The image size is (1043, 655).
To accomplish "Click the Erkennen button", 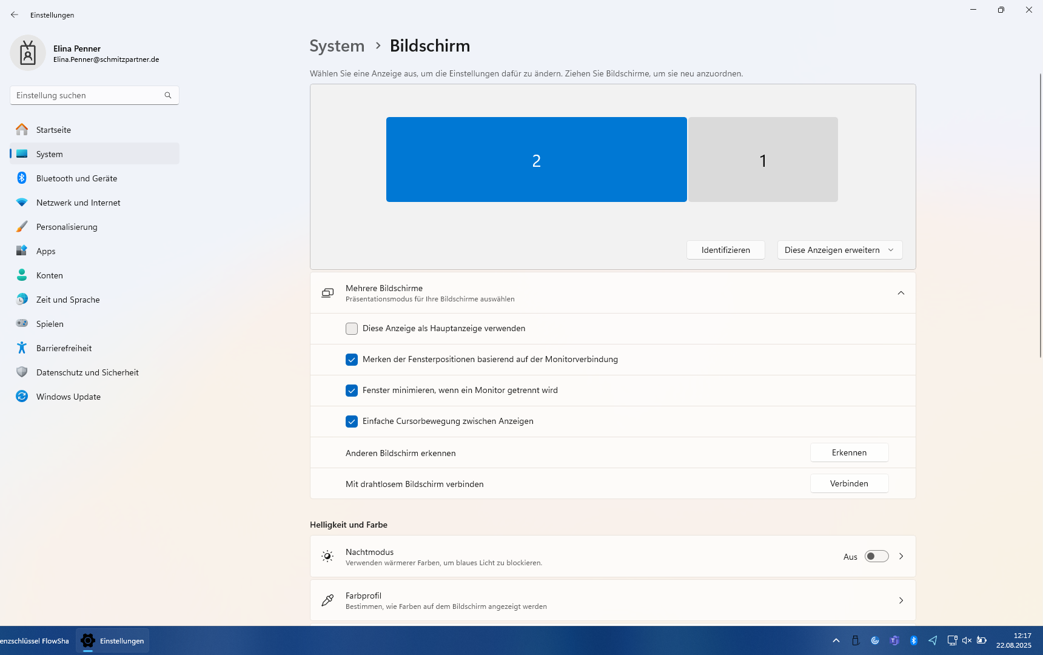I will (x=849, y=453).
